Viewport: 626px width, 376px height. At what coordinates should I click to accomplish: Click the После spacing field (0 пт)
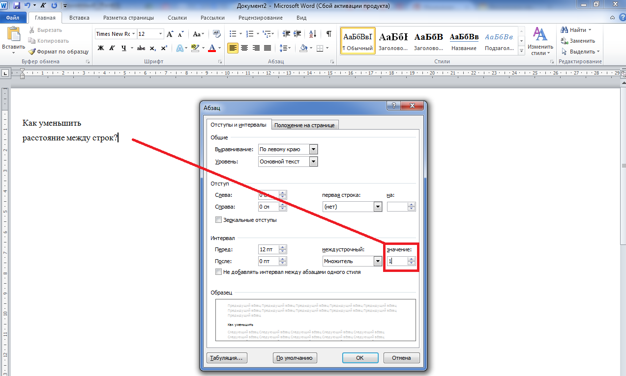click(268, 262)
